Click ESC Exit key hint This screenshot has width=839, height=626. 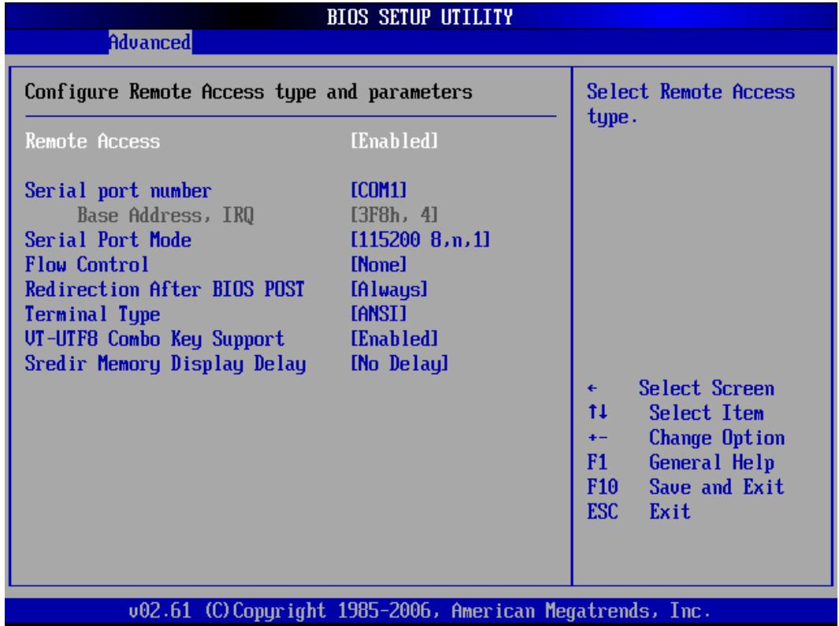(639, 512)
